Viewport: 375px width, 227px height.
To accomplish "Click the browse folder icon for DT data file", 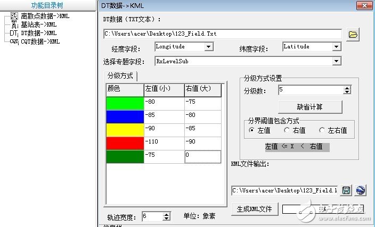I will [353, 35].
